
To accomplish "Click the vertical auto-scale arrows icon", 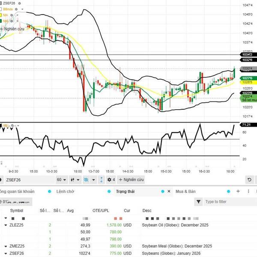I will [101, 179].
